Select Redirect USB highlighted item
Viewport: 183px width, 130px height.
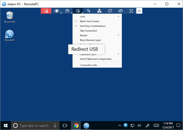pyautogui.click(x=85, y=49)
